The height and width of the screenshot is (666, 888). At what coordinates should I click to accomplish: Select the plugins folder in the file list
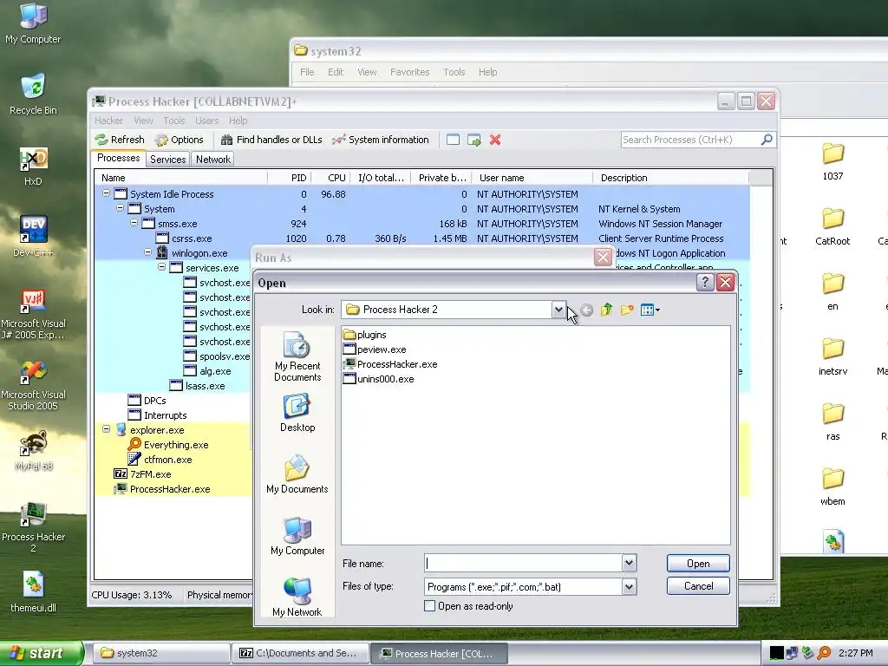point(365,335)
